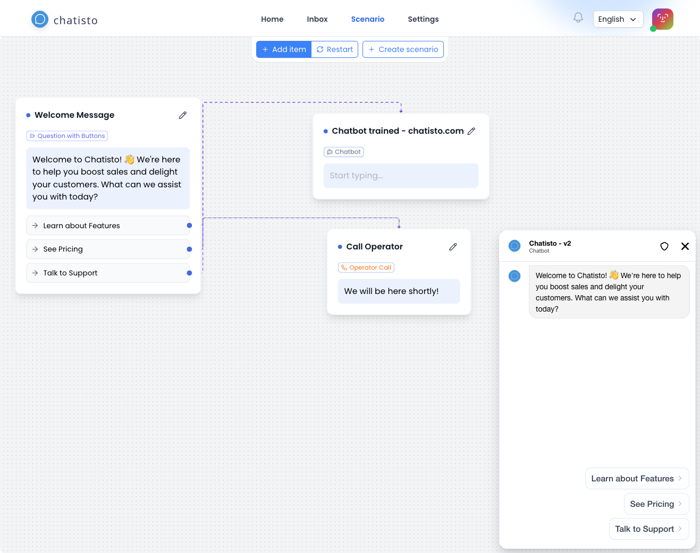Click the bot avatar beside the welcome bubble
Image resolution: width=700 pixels, height=553 pixels.
[515, 276]
